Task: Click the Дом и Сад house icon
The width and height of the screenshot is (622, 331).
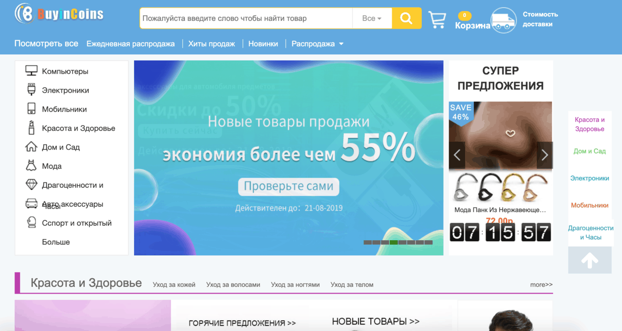Action: (x=31, y=147)
